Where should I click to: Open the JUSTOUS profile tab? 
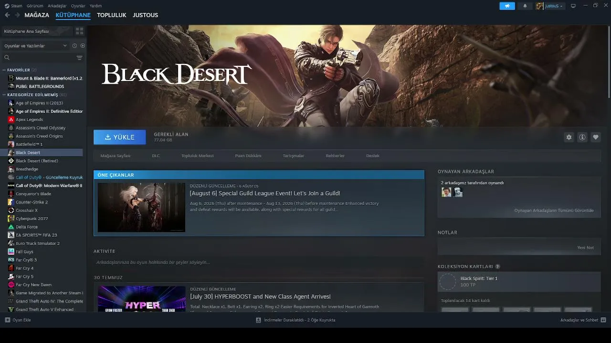coord(146,15)
